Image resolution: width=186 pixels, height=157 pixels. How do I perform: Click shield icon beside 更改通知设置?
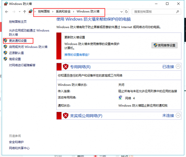[x=5, y=40]
